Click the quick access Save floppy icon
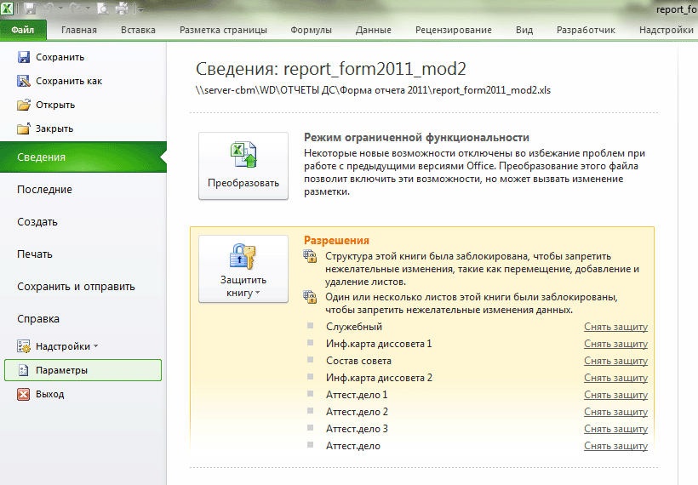The image size is (698, 485). tap(30, 8)
